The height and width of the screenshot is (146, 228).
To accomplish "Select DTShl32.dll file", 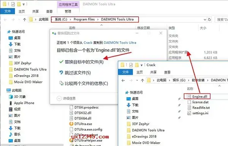I will coord(81,113).
